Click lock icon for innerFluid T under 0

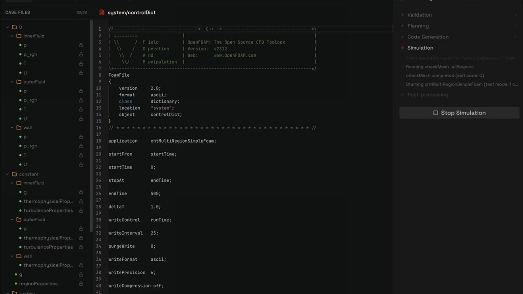point(81,63)
